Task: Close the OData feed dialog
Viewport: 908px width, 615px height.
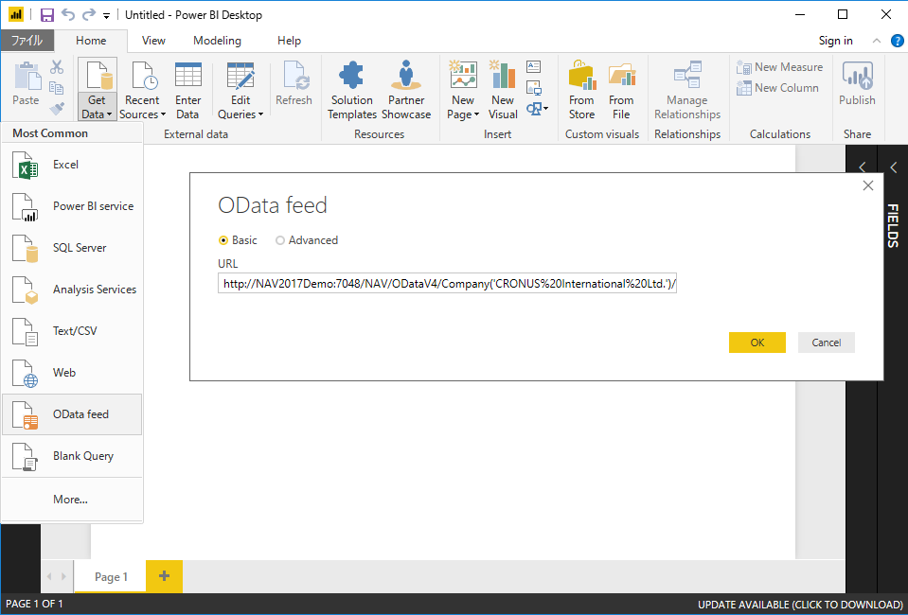Action: point(868,185)
